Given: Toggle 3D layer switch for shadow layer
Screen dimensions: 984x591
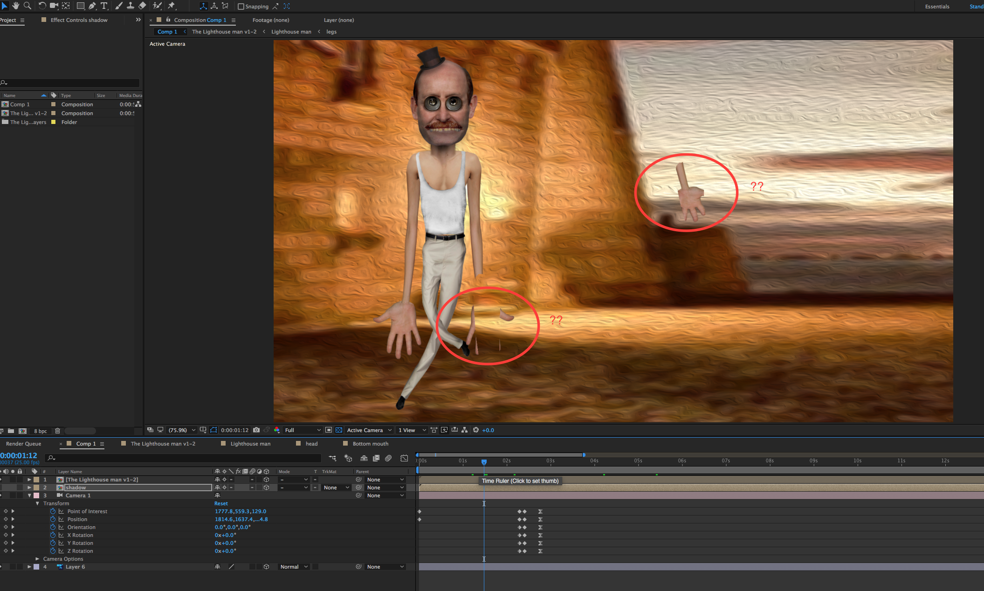Looking at the screenshot, I should click(x=266, y=488).
